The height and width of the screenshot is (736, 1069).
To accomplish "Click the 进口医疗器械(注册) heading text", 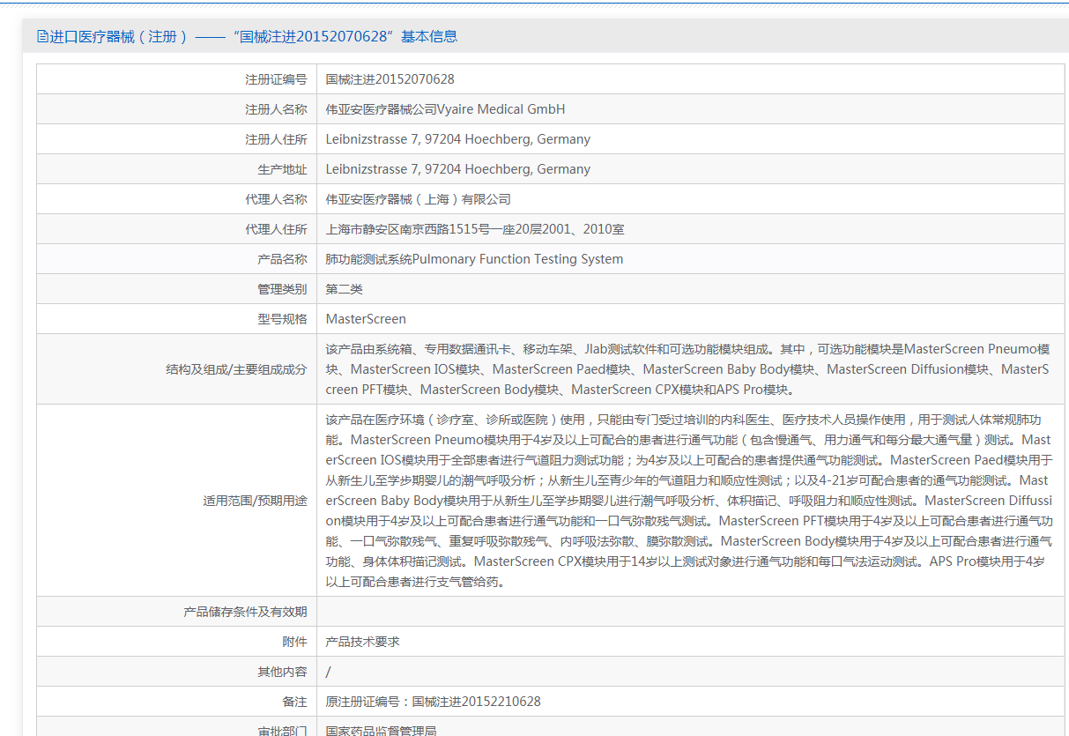I will pos(119,37).
